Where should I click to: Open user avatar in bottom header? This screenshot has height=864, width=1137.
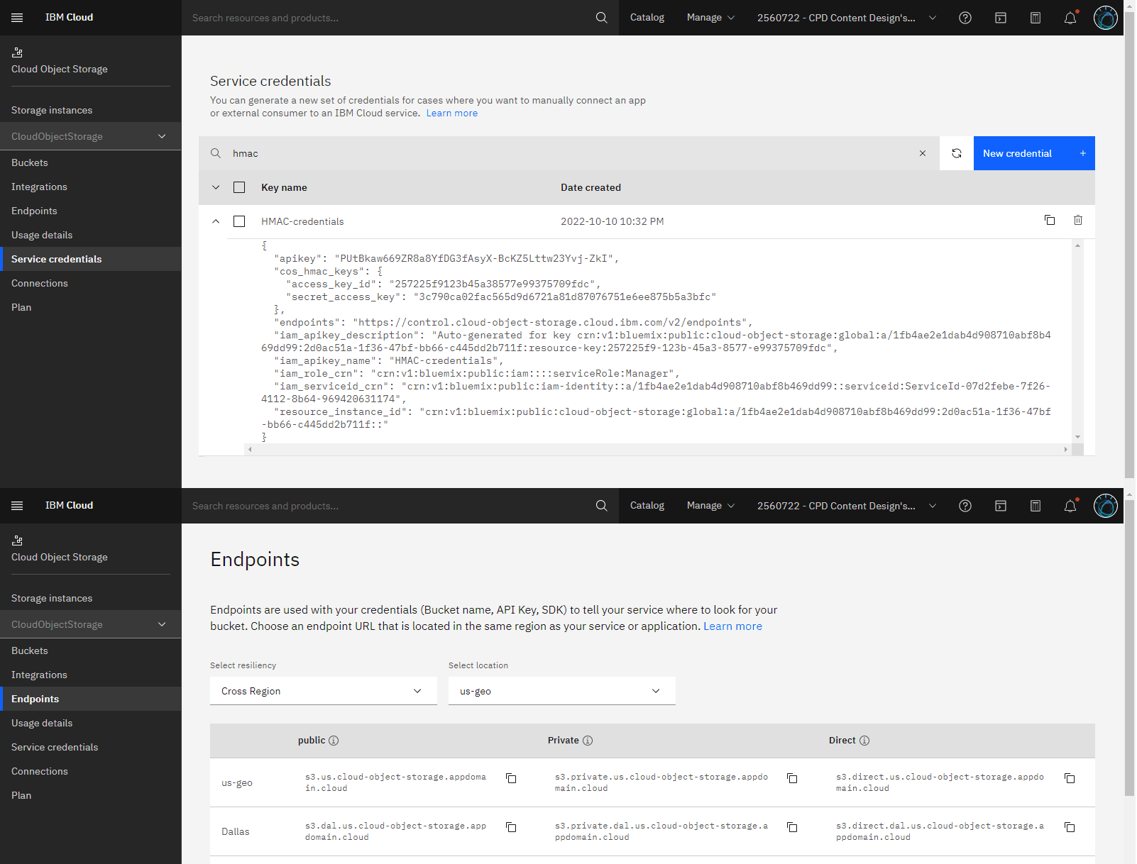(1105, 506)
